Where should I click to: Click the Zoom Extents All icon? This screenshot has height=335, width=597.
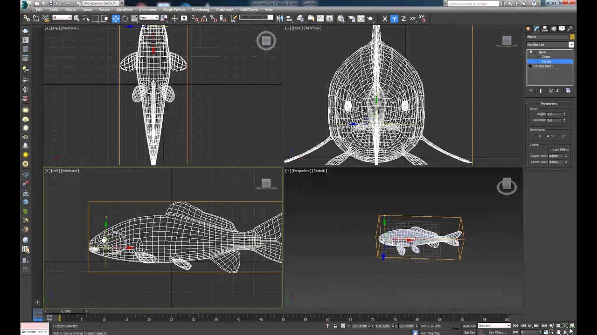click(x=572, y=326)
